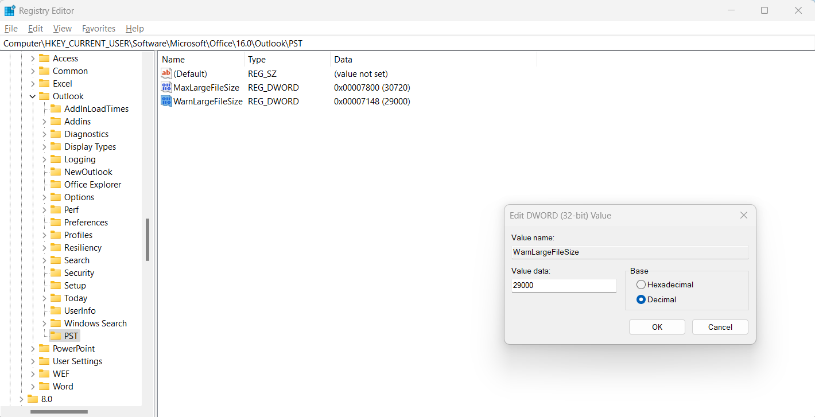
Task: Click the Profiles folder icon
Action: [56, 235]
